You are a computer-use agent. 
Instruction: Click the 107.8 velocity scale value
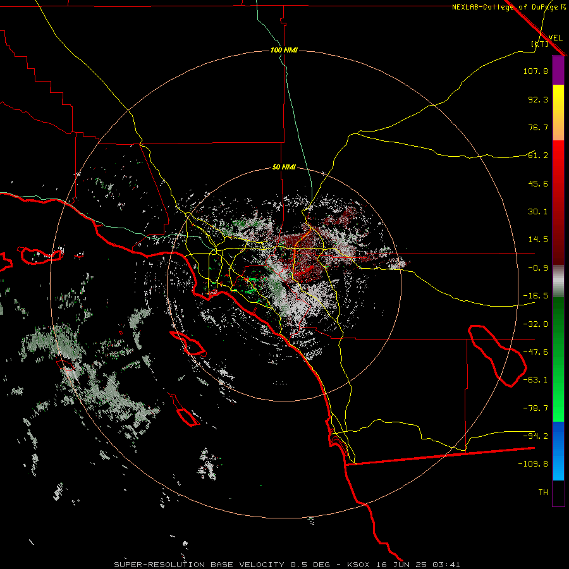[535, 71]
